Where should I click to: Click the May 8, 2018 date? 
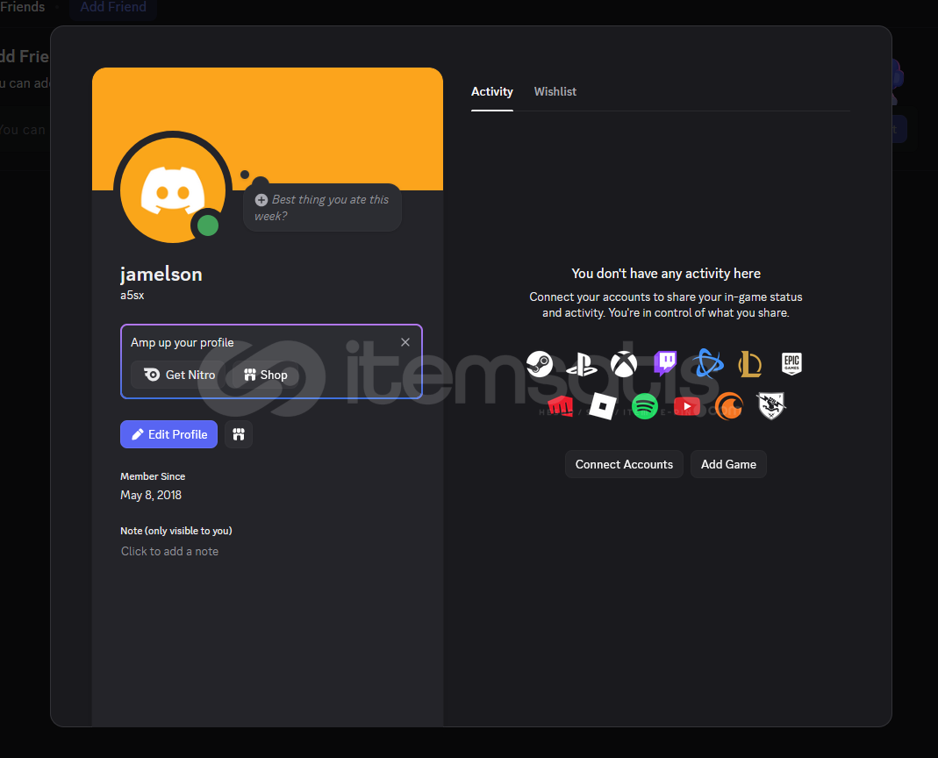[151, 495]
